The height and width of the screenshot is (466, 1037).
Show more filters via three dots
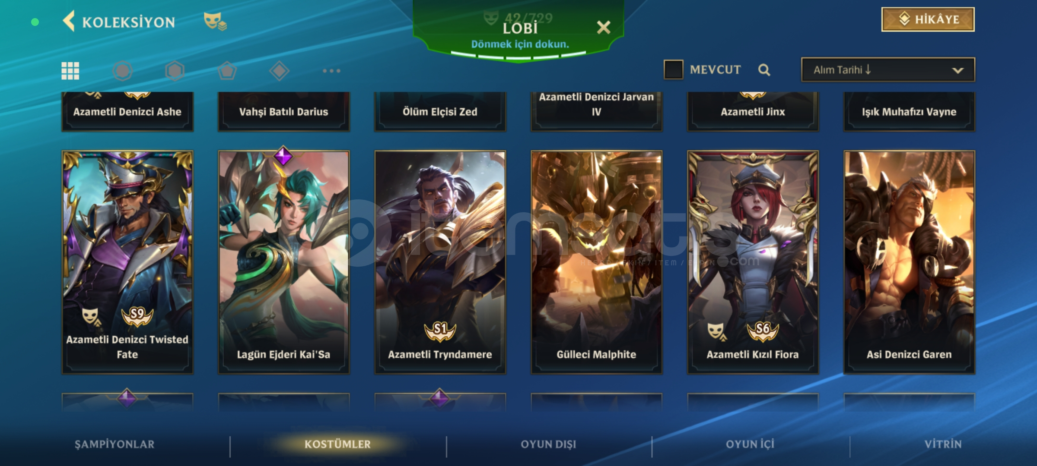pos(331,71)
